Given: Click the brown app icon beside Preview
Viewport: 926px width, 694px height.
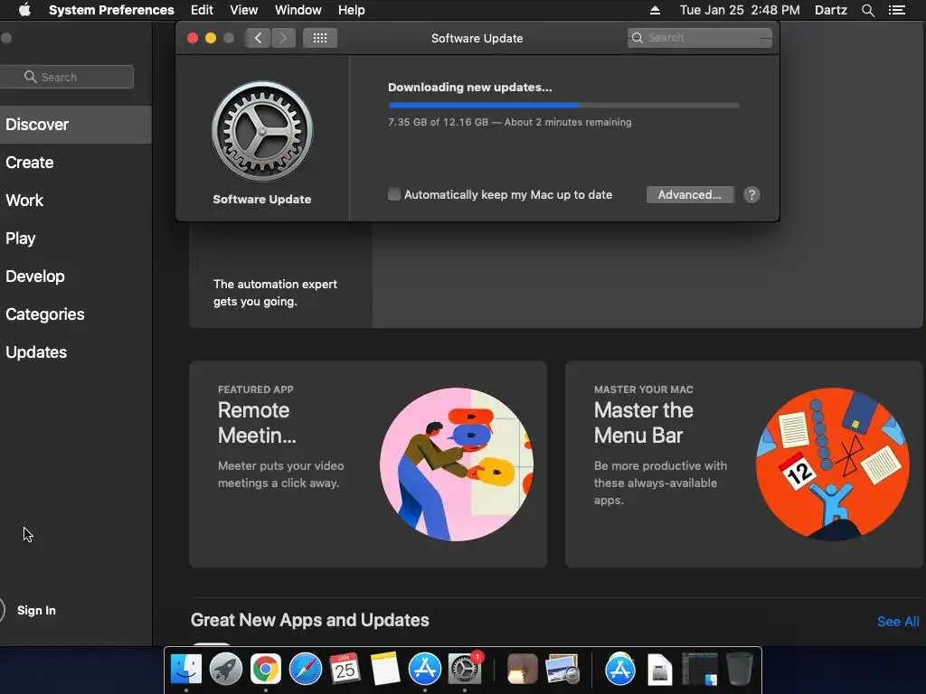Looking at the screenshot, I should click(x=522, y=670).
